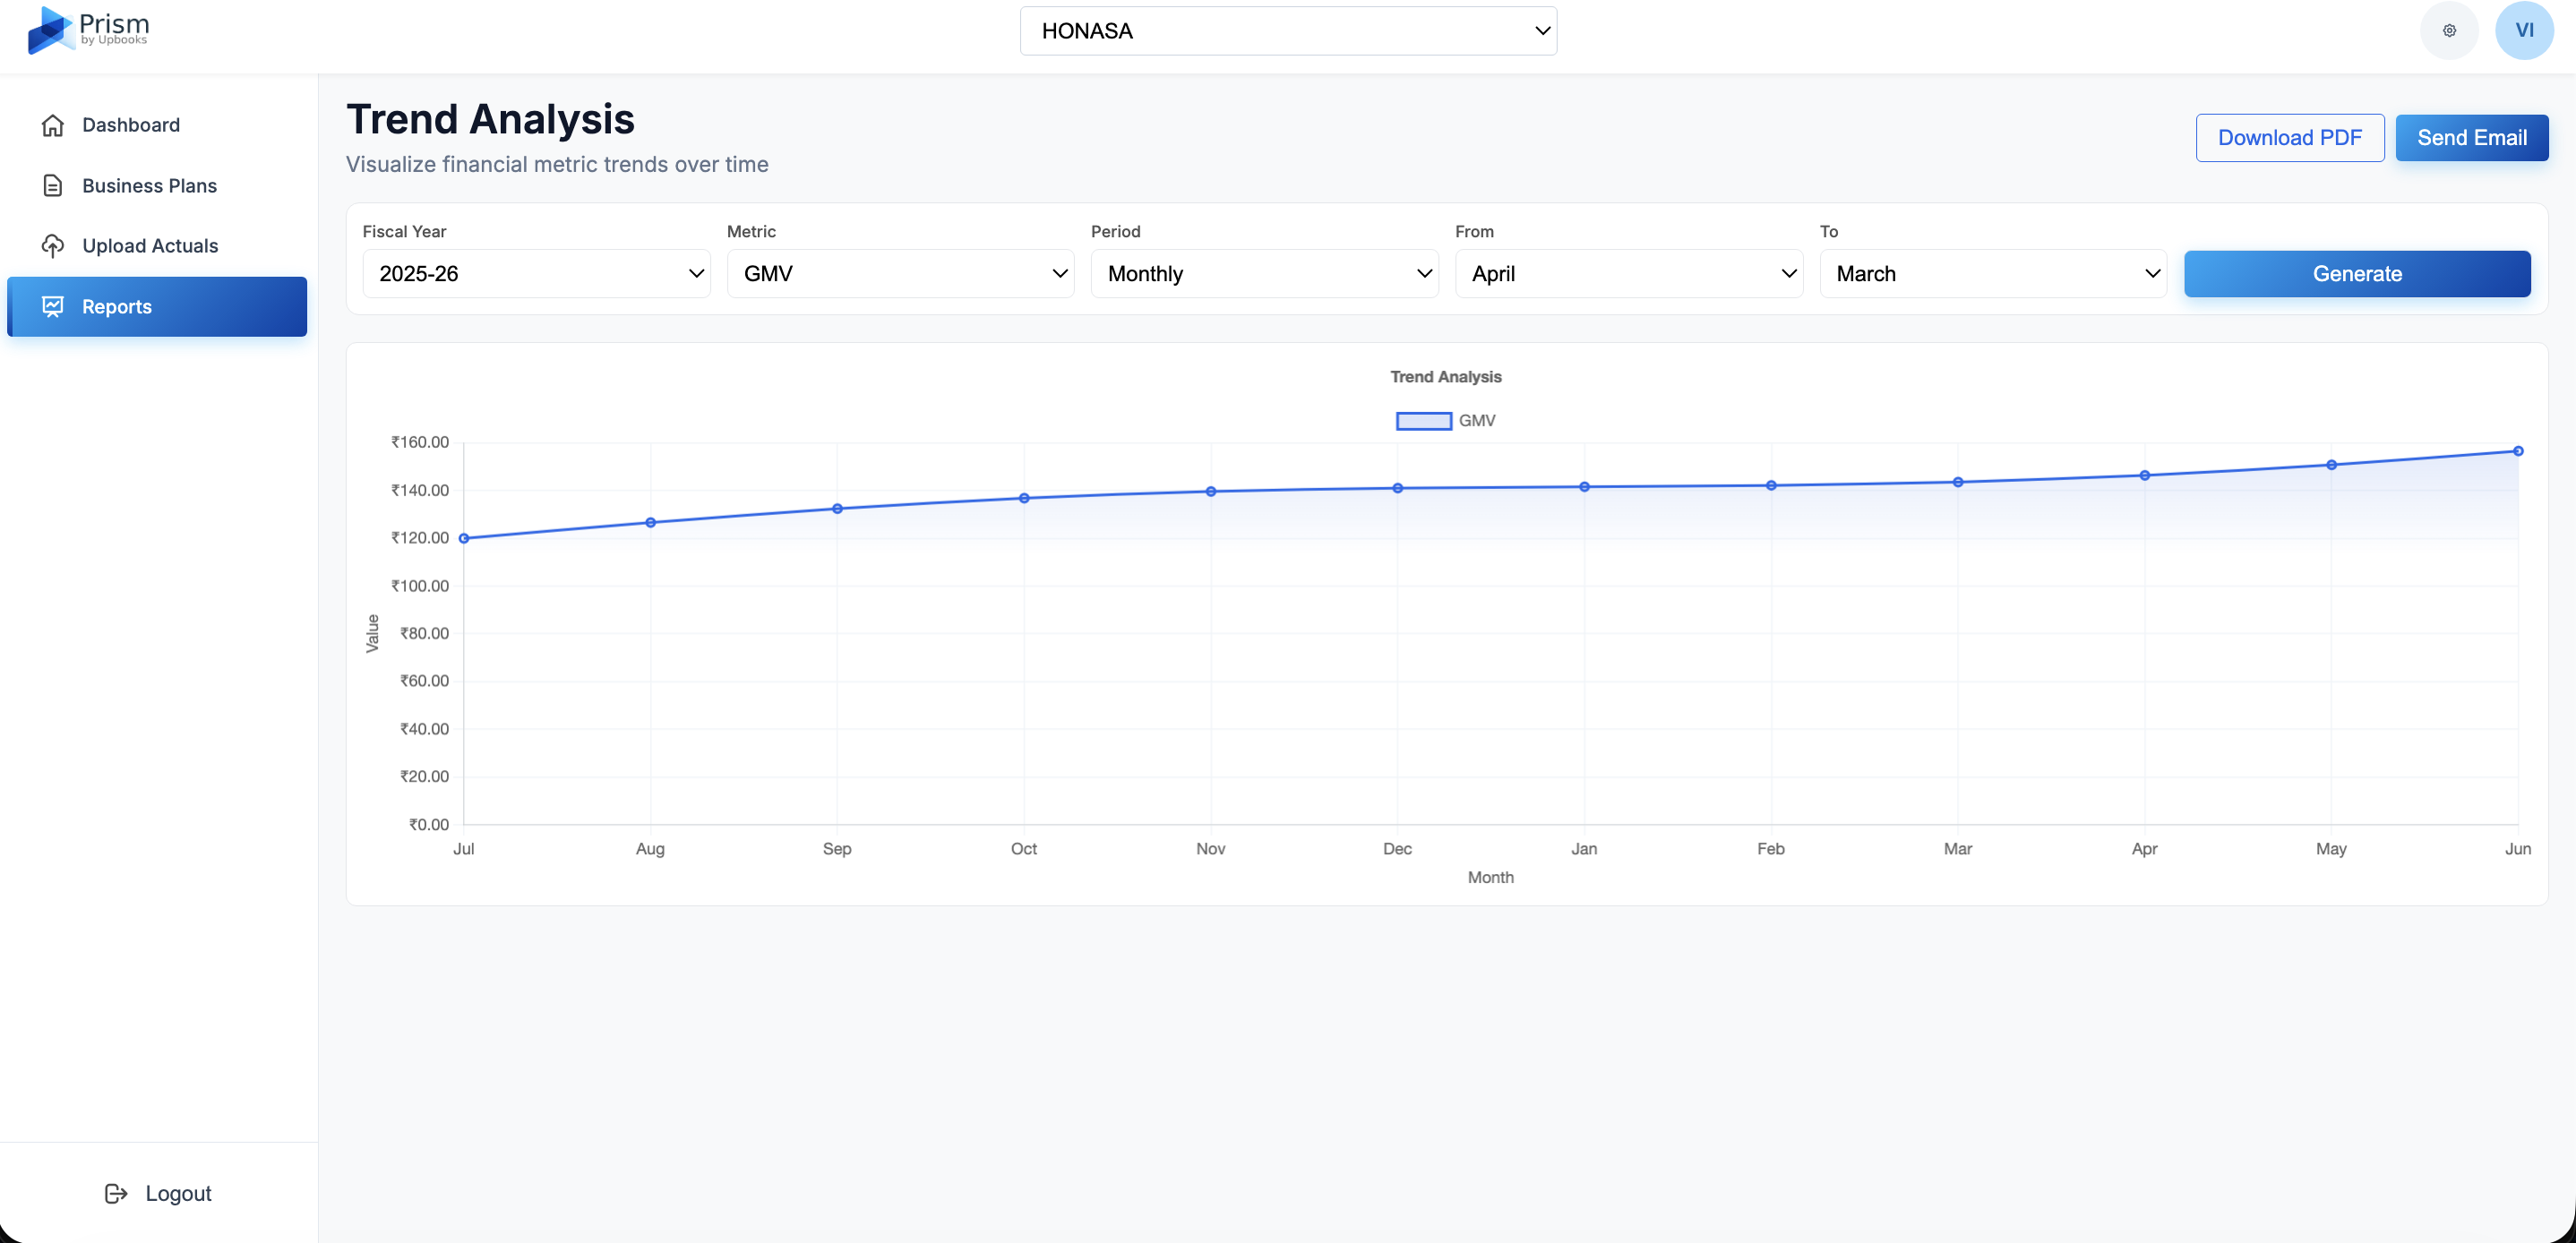The height and width of the screenshot is (1243, 2576).
Task: Click Download PDF button
Action: pos(2289,138)
